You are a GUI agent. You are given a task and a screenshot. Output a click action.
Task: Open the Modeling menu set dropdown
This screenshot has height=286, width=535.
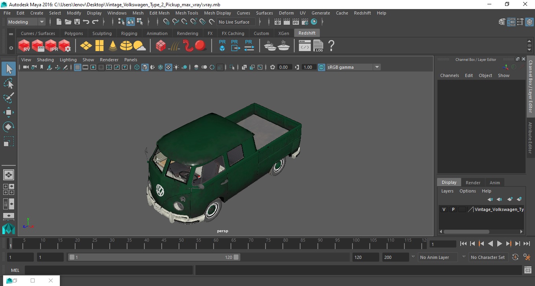click(x=26, y=22)
